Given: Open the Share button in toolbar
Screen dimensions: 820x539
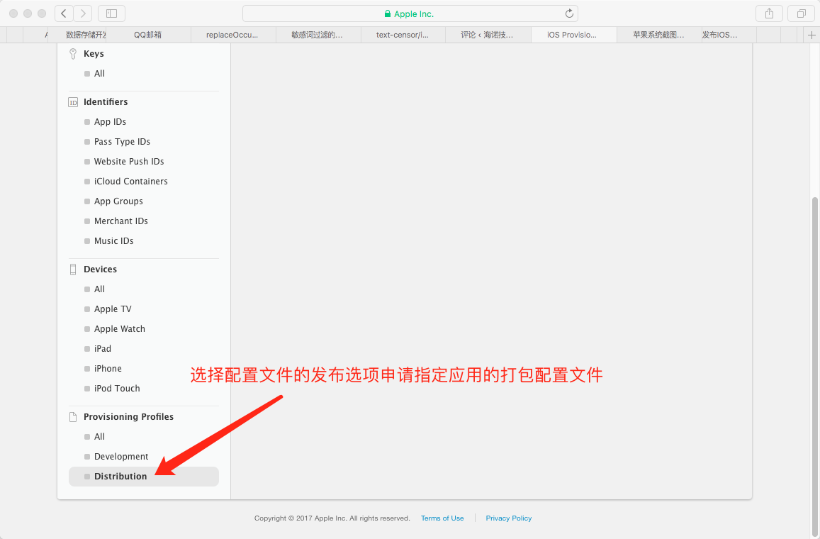Looking at the screenshot, I should point(769,13).
